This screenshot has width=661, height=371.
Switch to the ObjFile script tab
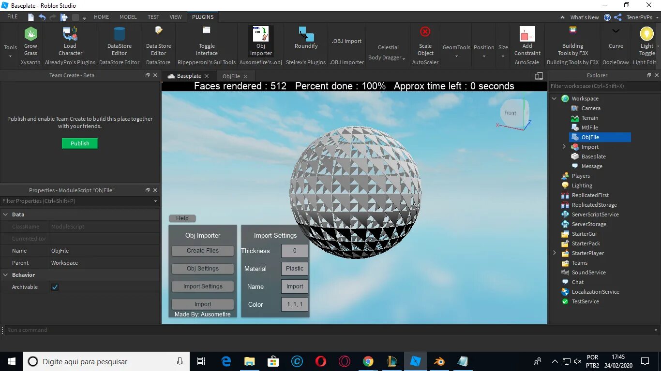[x=231, y=76]
